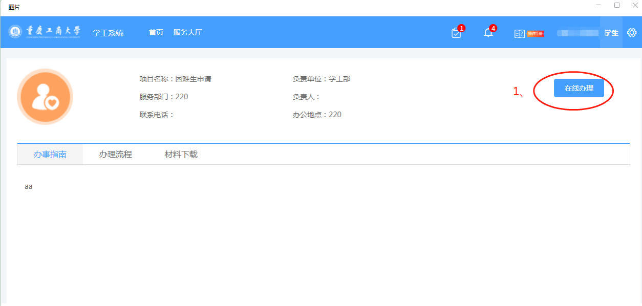The height and width of the screenshot is (306, 642).
Task: Select the 办事指南 tab
Action: [x=50, y=154]
